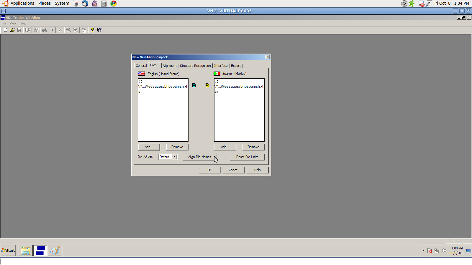Click the cyan source document icon
The height and width of the screenshot is (265, 472).
(194, 85)
